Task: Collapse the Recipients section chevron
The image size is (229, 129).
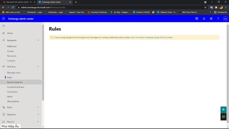Action: [38, 40]
